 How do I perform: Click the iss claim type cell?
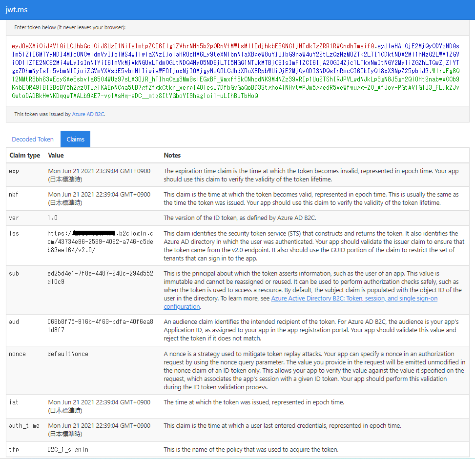click(x=14, y=234)
